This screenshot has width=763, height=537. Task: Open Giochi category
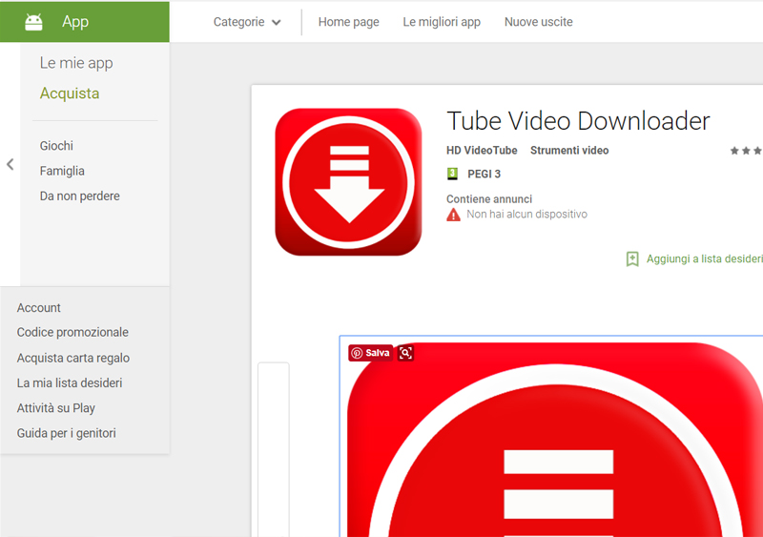pyautogui.click(x=56, y=146)
